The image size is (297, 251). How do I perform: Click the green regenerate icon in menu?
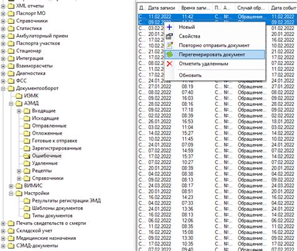pyautogui.click(x=169, y=54)
